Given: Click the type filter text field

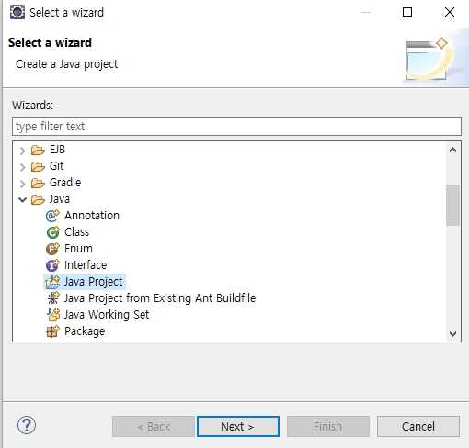Looking at the screenshot, I should pyautogui.click(x=236, y=127).
